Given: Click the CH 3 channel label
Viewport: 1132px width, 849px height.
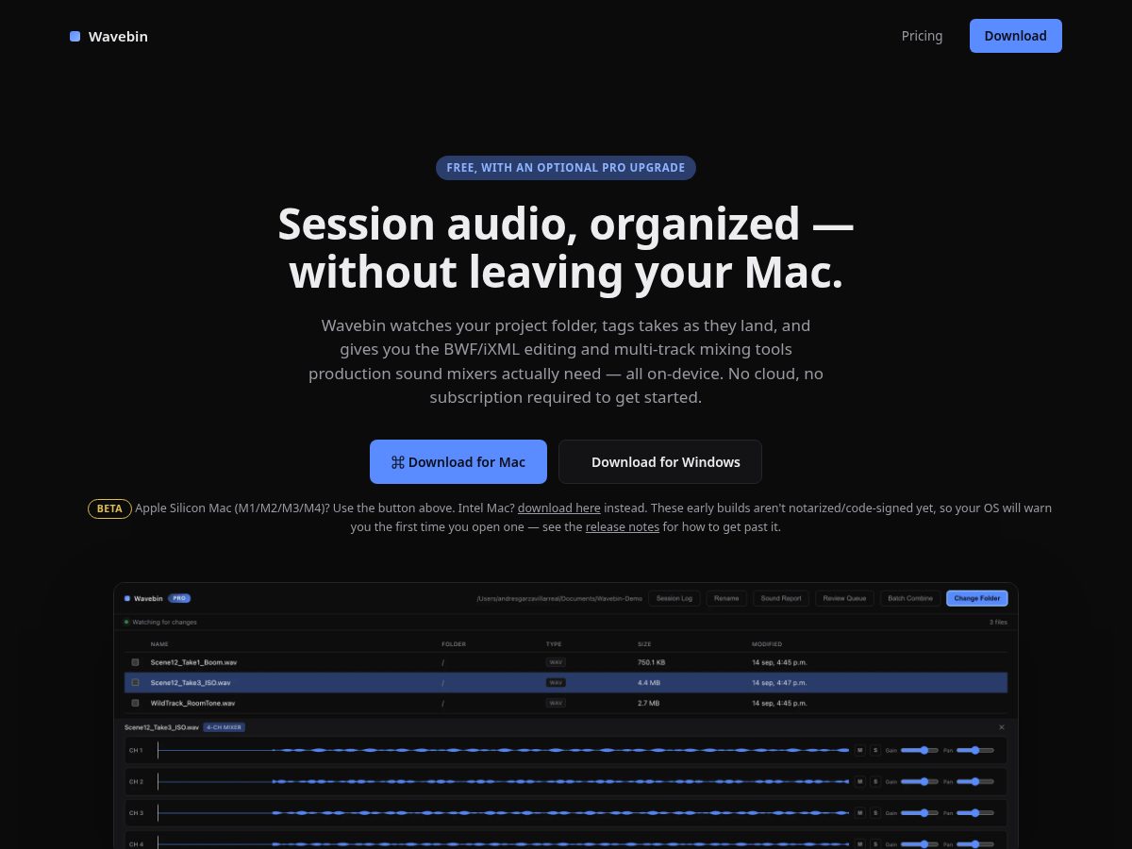Looking at the screenshot, I should (x=136, y=813).
